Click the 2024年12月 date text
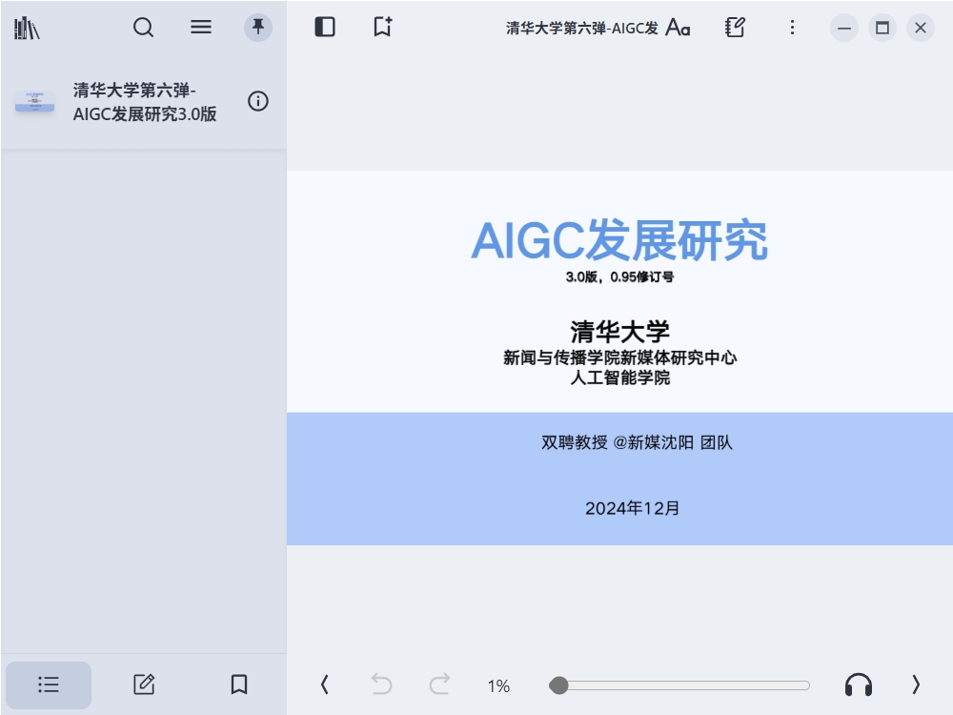The height and width of the screenshot is (715, 953). pyautogui.click(x=632, y=508)
